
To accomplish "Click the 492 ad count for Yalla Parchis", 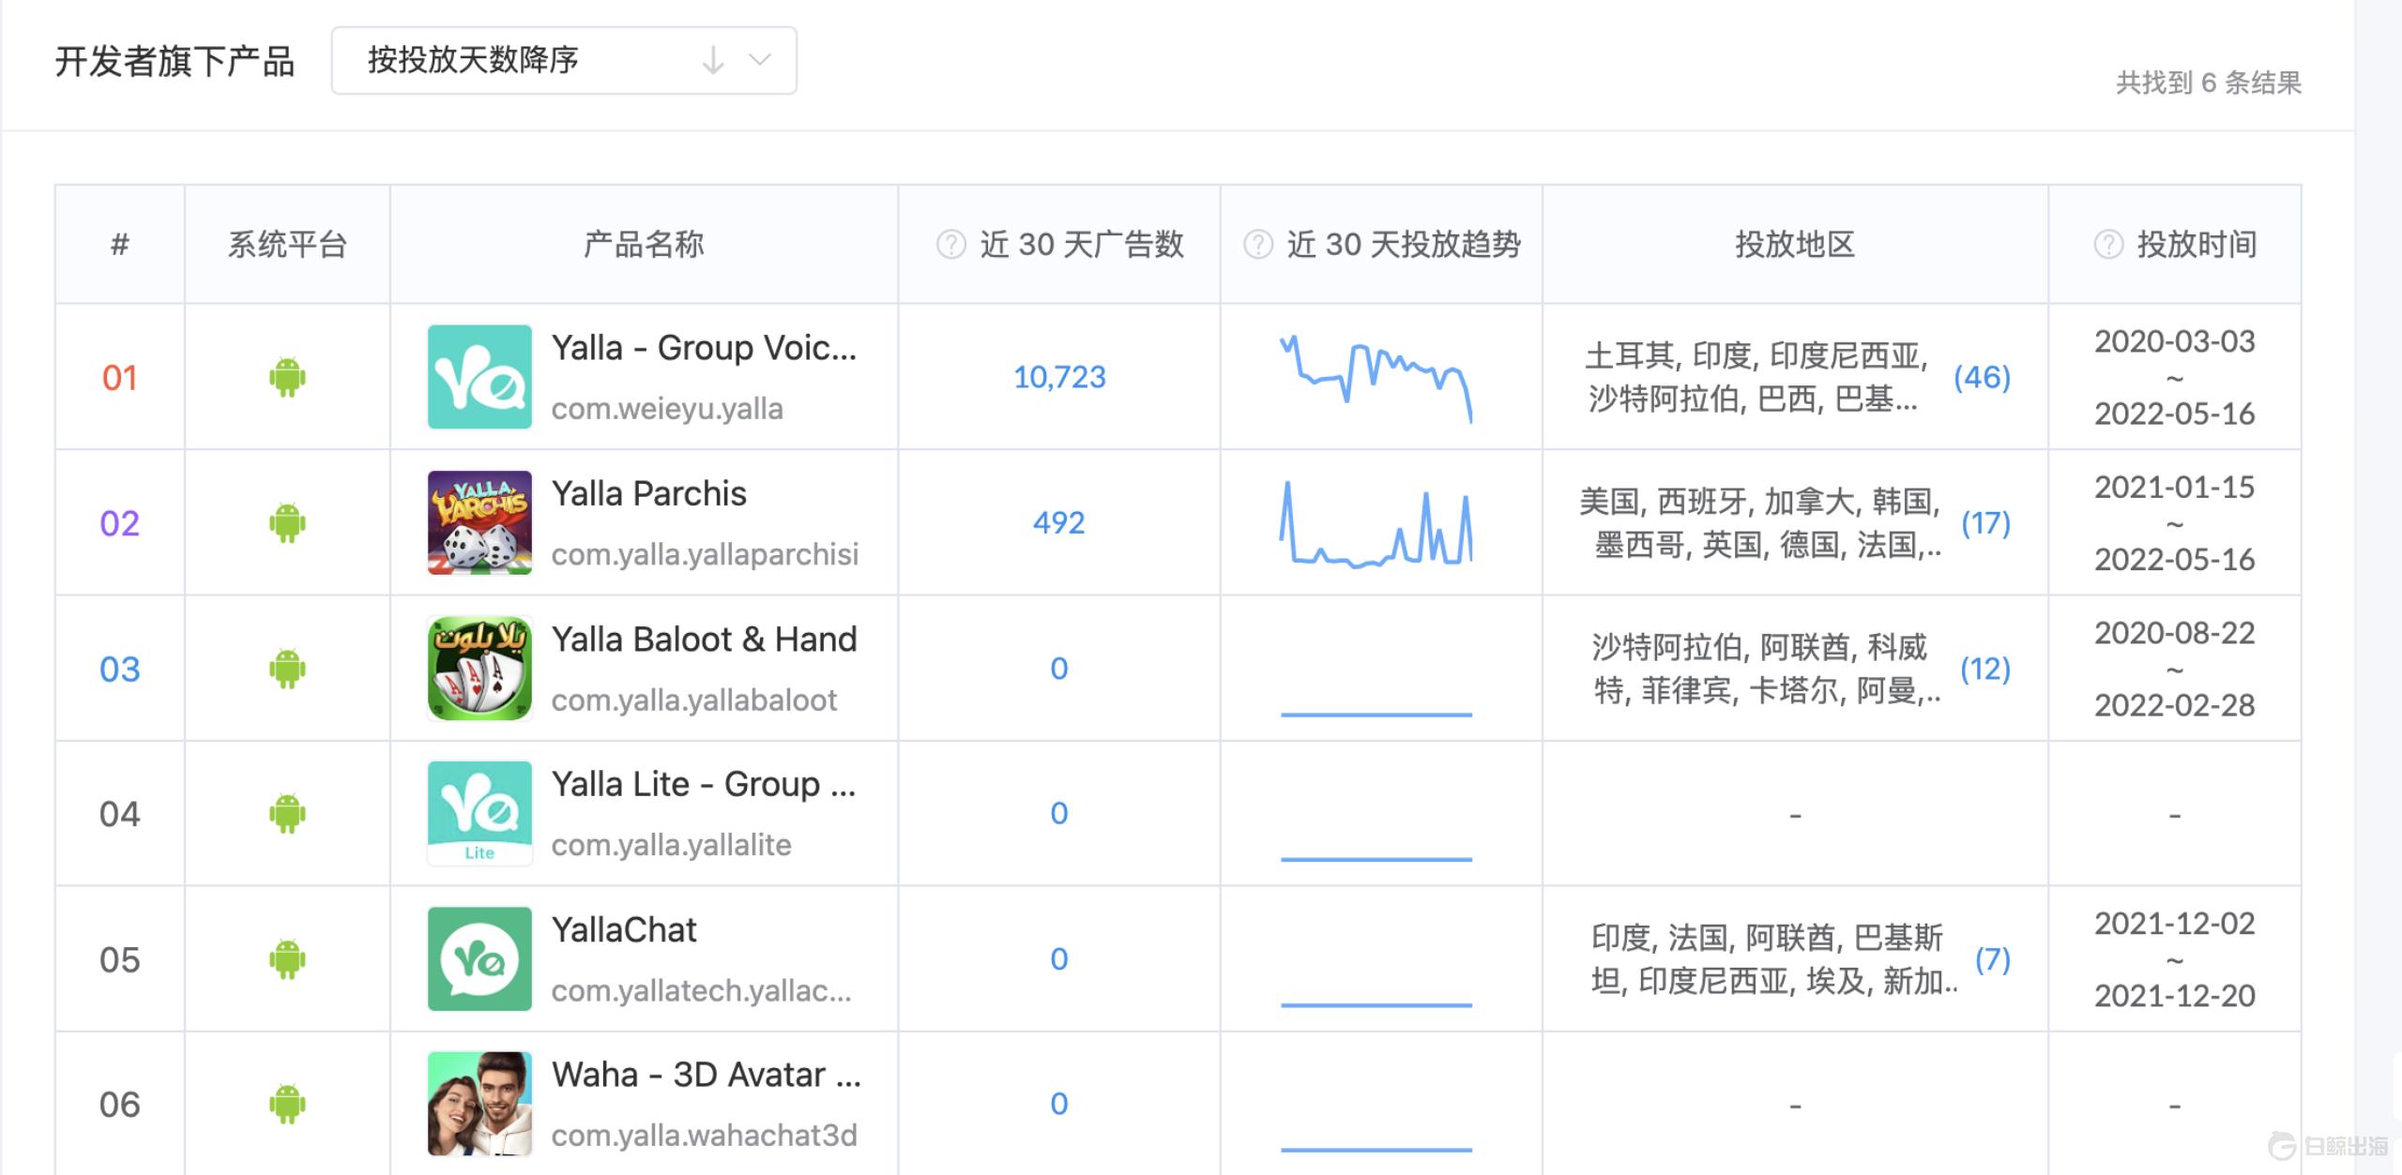I will pyautogui.click(x=1058, y=522).
